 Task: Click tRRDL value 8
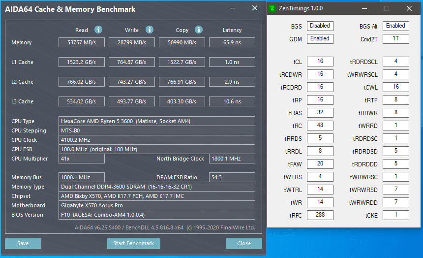[x=320, y=151]
